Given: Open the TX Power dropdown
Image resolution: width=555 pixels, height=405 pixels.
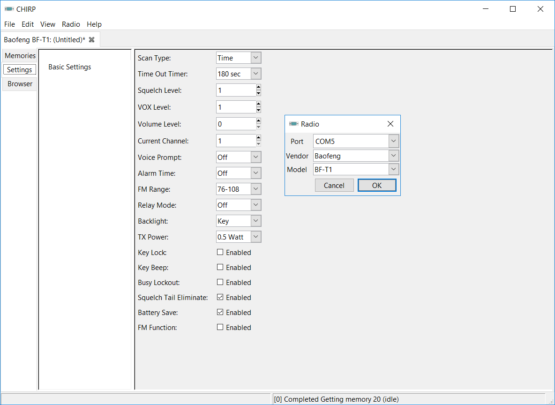Looking at the screenshot, I should (x=256, y=237).
